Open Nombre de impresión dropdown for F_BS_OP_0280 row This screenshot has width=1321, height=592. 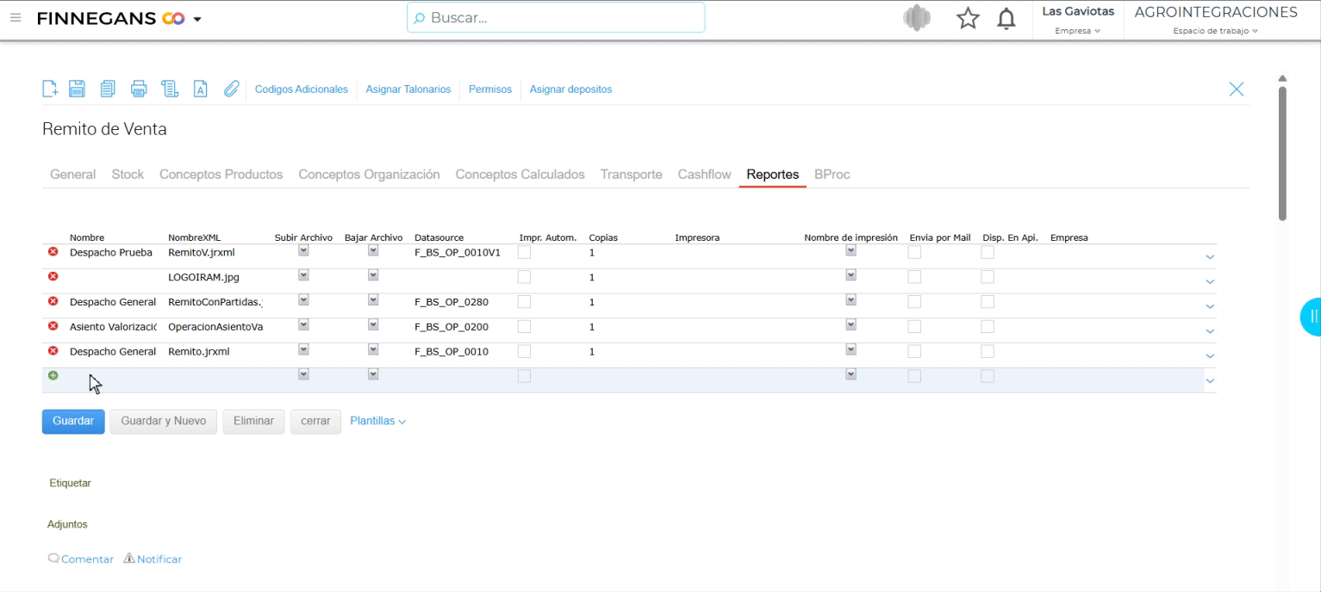tap(851, 300)
